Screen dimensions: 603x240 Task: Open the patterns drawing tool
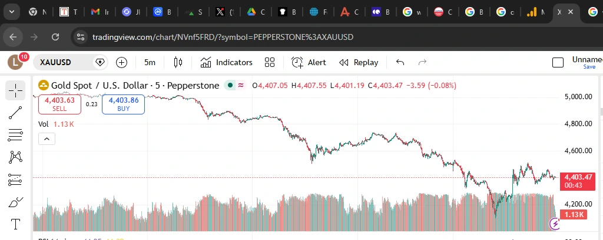click(x=15, y=157)
